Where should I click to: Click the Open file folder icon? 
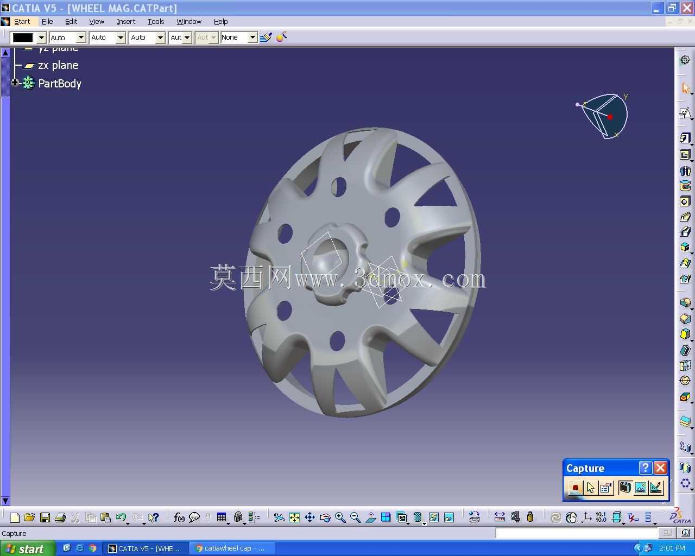click(x=29, y=517)
